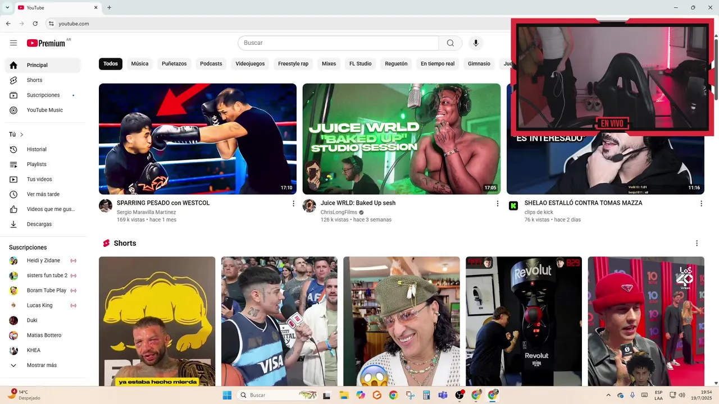Image resolution: width=719 pixels, height=404 pixels.
Task: Open the Revolut punching machine Short
Action: tap(524, 322)
